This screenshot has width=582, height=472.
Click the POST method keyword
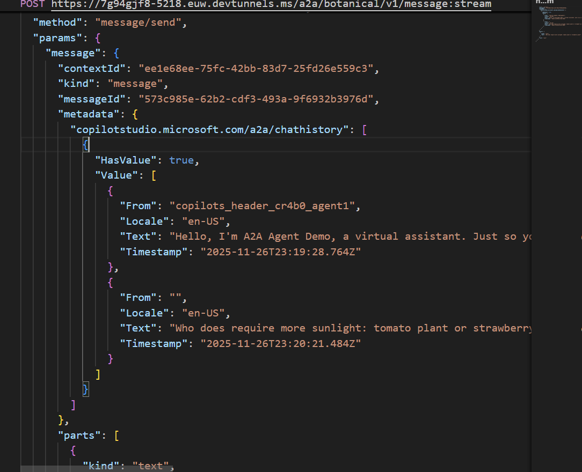point(33,4)
